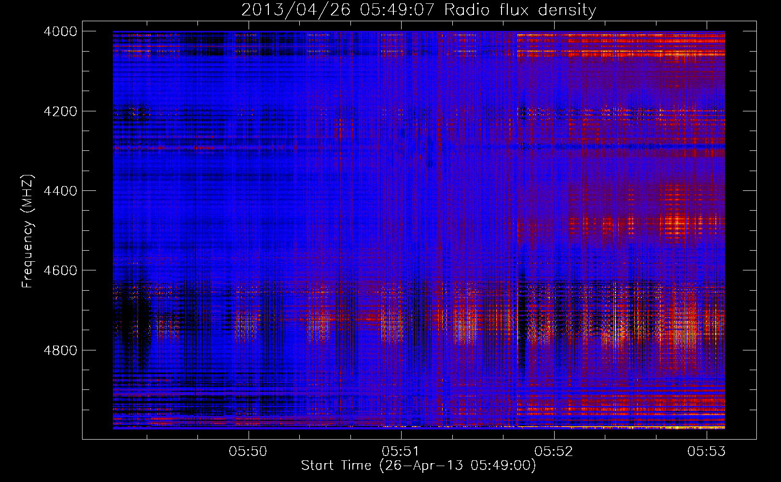781x482 pixels.
Task: Click the plot title "2013/04/26 05:49:07 Radio flux density"
Action: pos(418,10)
